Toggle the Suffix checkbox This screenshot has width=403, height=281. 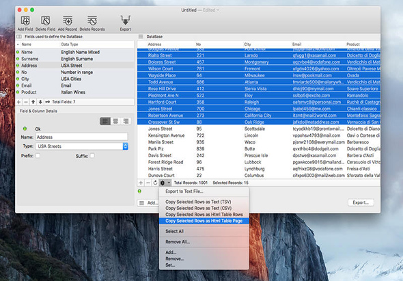(x=92, y=156)
